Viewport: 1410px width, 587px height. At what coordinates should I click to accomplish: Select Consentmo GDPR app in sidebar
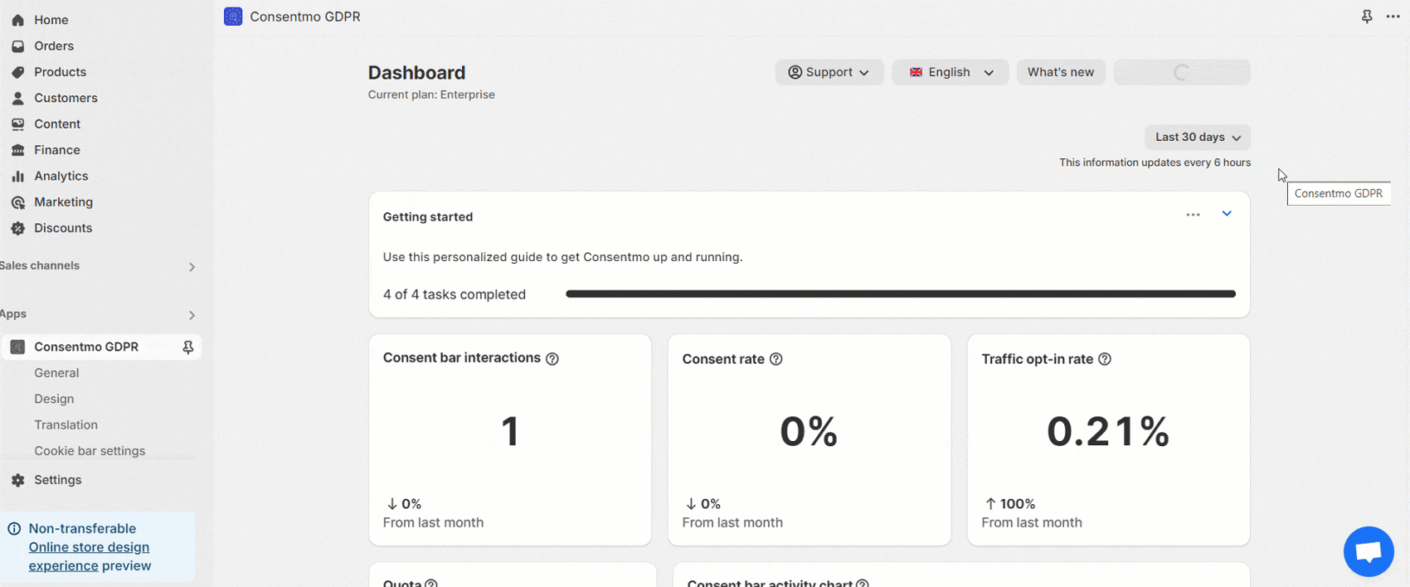click(86, 347)
